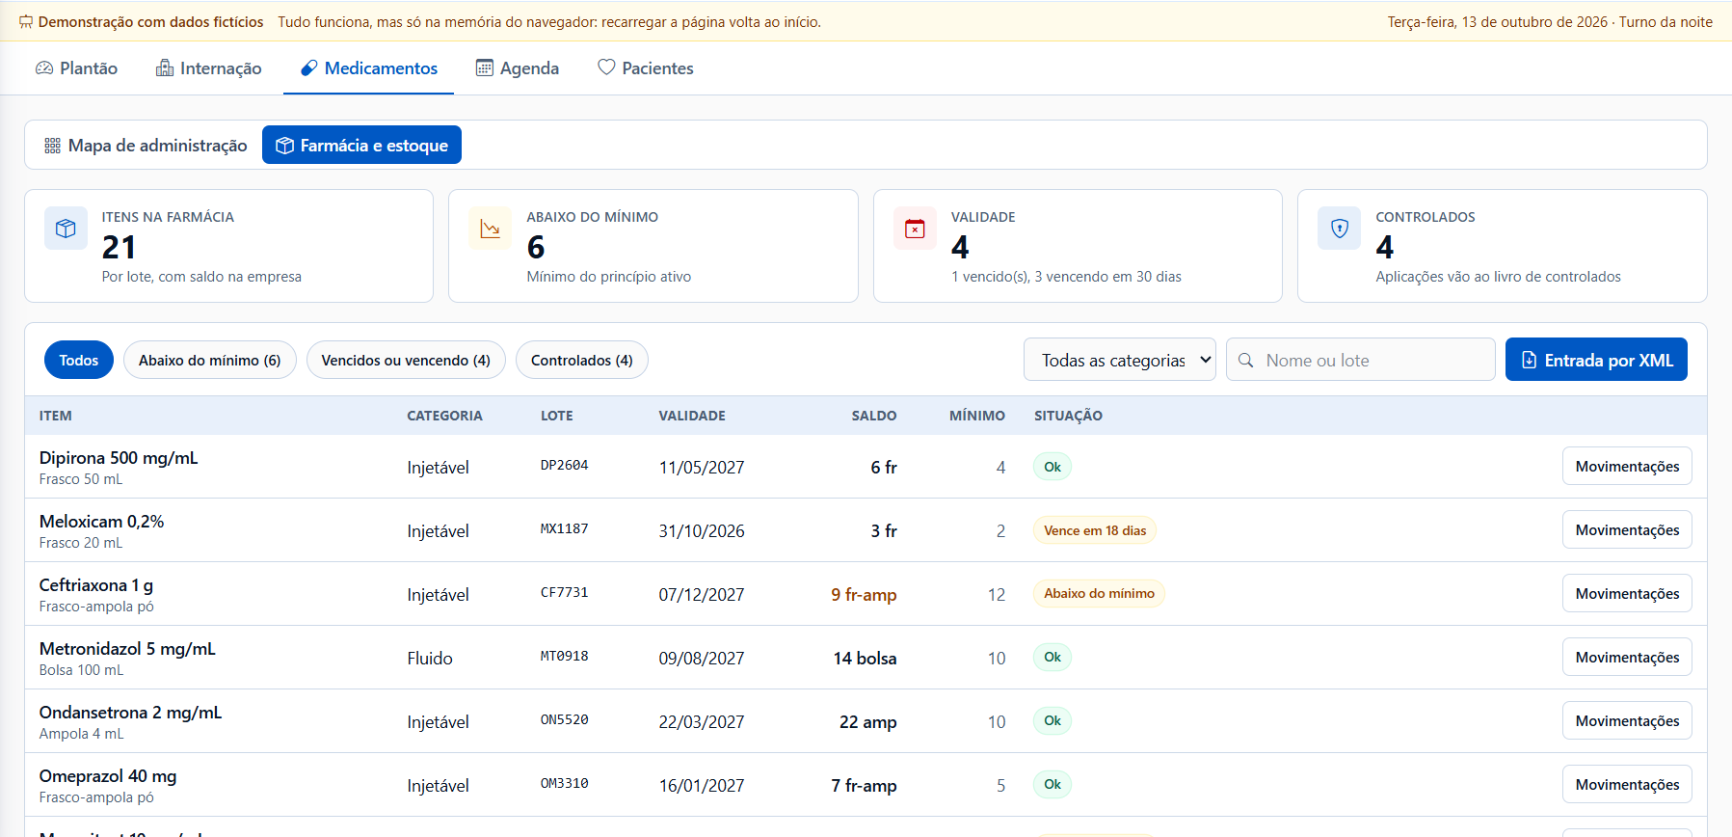This screenshot has height=837, width=1732.
Task: Open Movimentações for Dipirona 500 mg/mL
Action: (1627, 467)
